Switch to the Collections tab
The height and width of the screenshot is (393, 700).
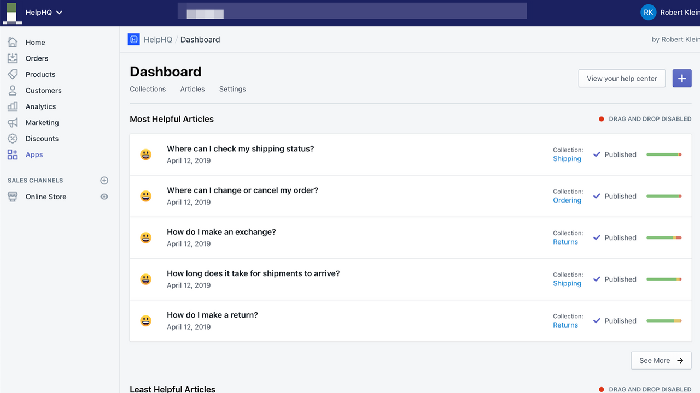148,89
